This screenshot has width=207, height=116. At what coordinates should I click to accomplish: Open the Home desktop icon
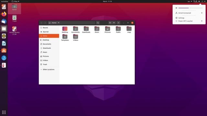coord(14,7)
